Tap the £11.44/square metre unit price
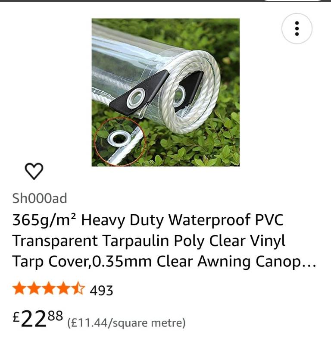 click(x=126, y=323)
